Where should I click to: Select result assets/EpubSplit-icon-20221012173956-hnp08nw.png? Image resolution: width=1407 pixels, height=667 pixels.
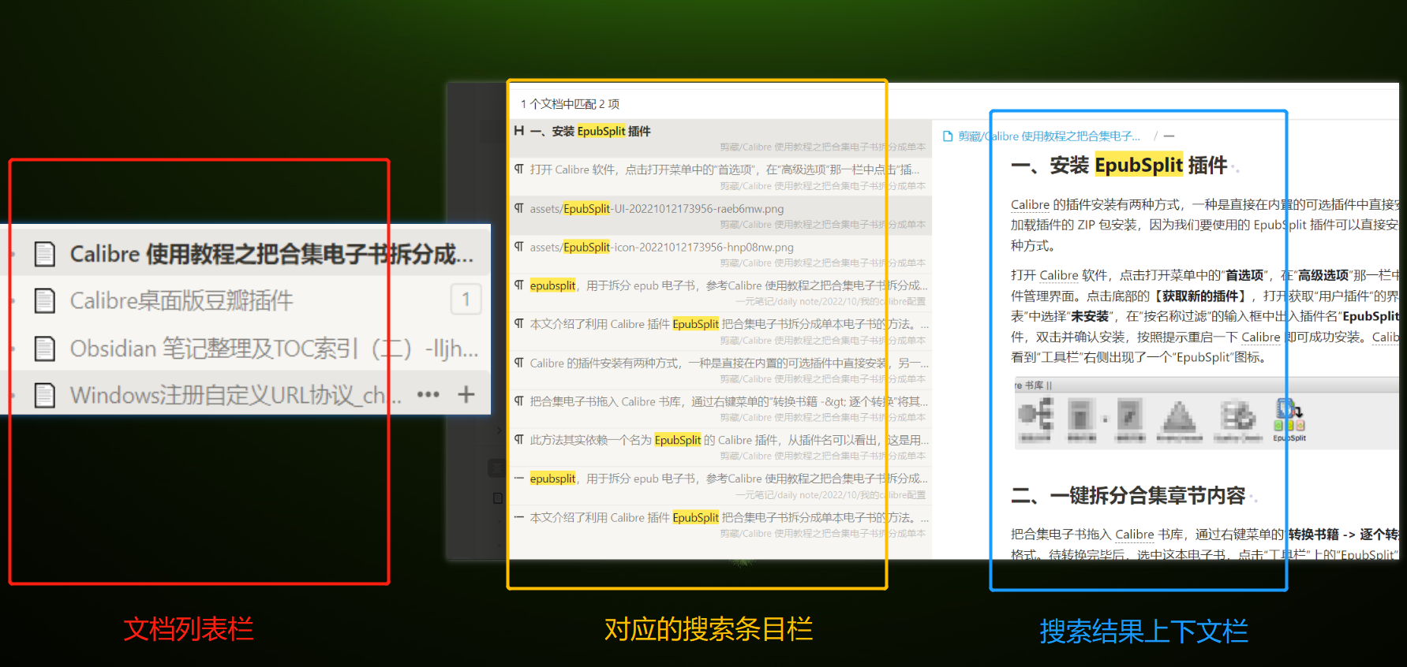[720, 254]
